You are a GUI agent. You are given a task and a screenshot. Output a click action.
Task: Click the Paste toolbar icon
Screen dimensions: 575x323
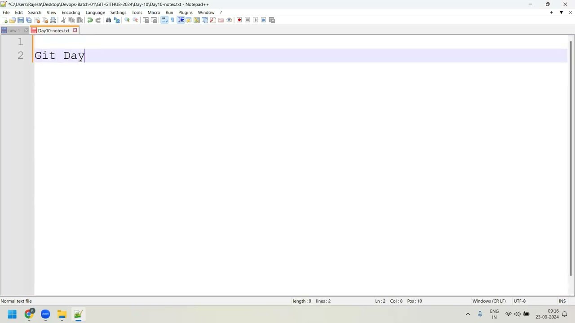80,20
